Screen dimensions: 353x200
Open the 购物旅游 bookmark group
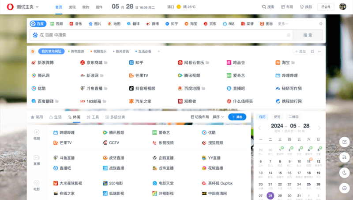[x=76, y=51]
